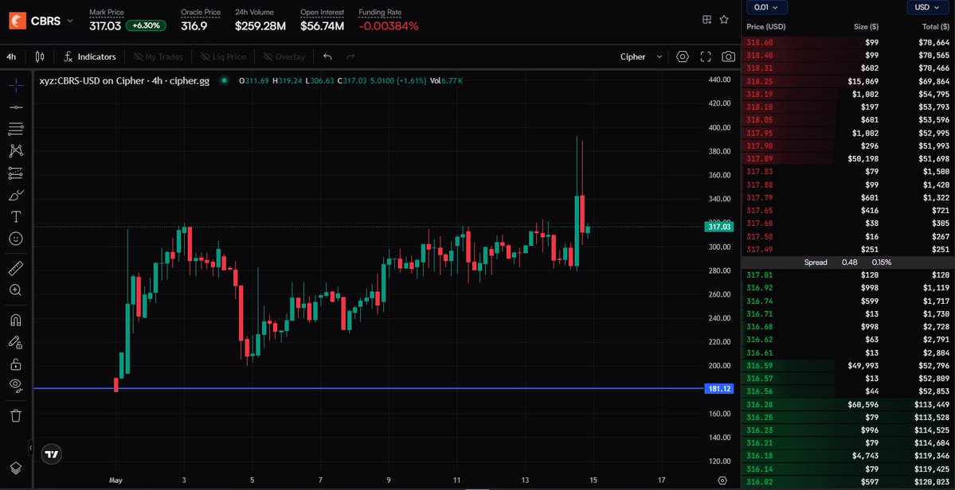Screen dimensions: 955x490
Task: Collapse the drawing toolbar arrow
Action: (x=31, y=448)
